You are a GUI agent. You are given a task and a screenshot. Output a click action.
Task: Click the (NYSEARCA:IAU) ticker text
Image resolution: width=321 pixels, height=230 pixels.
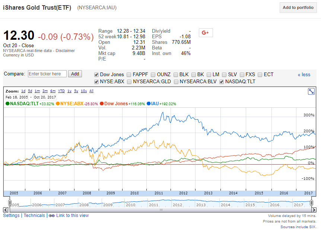click(96, 7)
